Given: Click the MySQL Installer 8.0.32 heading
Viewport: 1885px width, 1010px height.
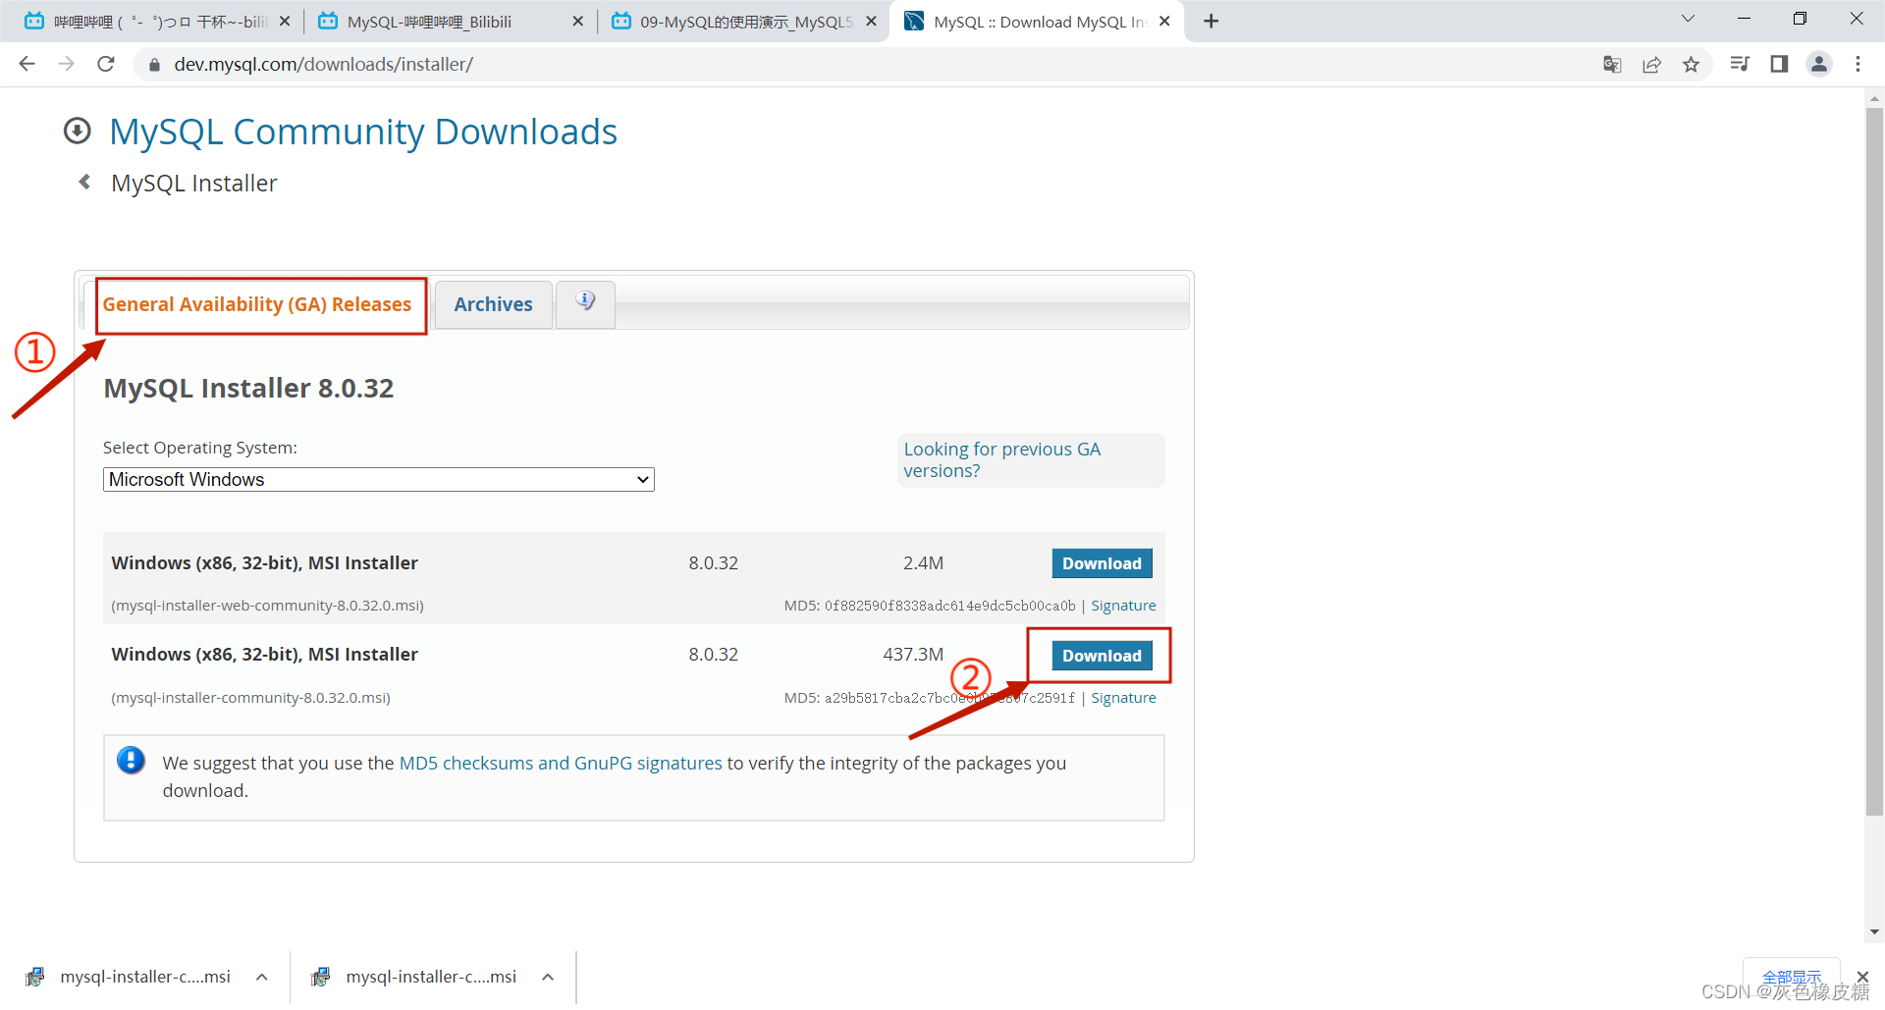Looking at the screenshot, I should pyautogui.click(x=248, y=389).
